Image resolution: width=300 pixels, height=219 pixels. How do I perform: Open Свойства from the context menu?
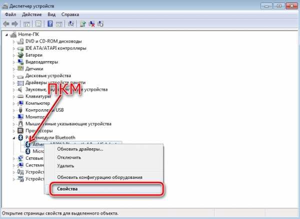[104, 189]
